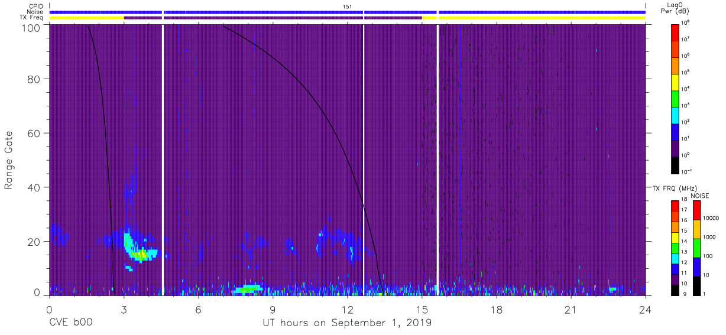The width and height of the screenshot is (726, 335).
Task: Pick yellow segment of TX FRQ color bar
Action: click(x=675, y=237)
